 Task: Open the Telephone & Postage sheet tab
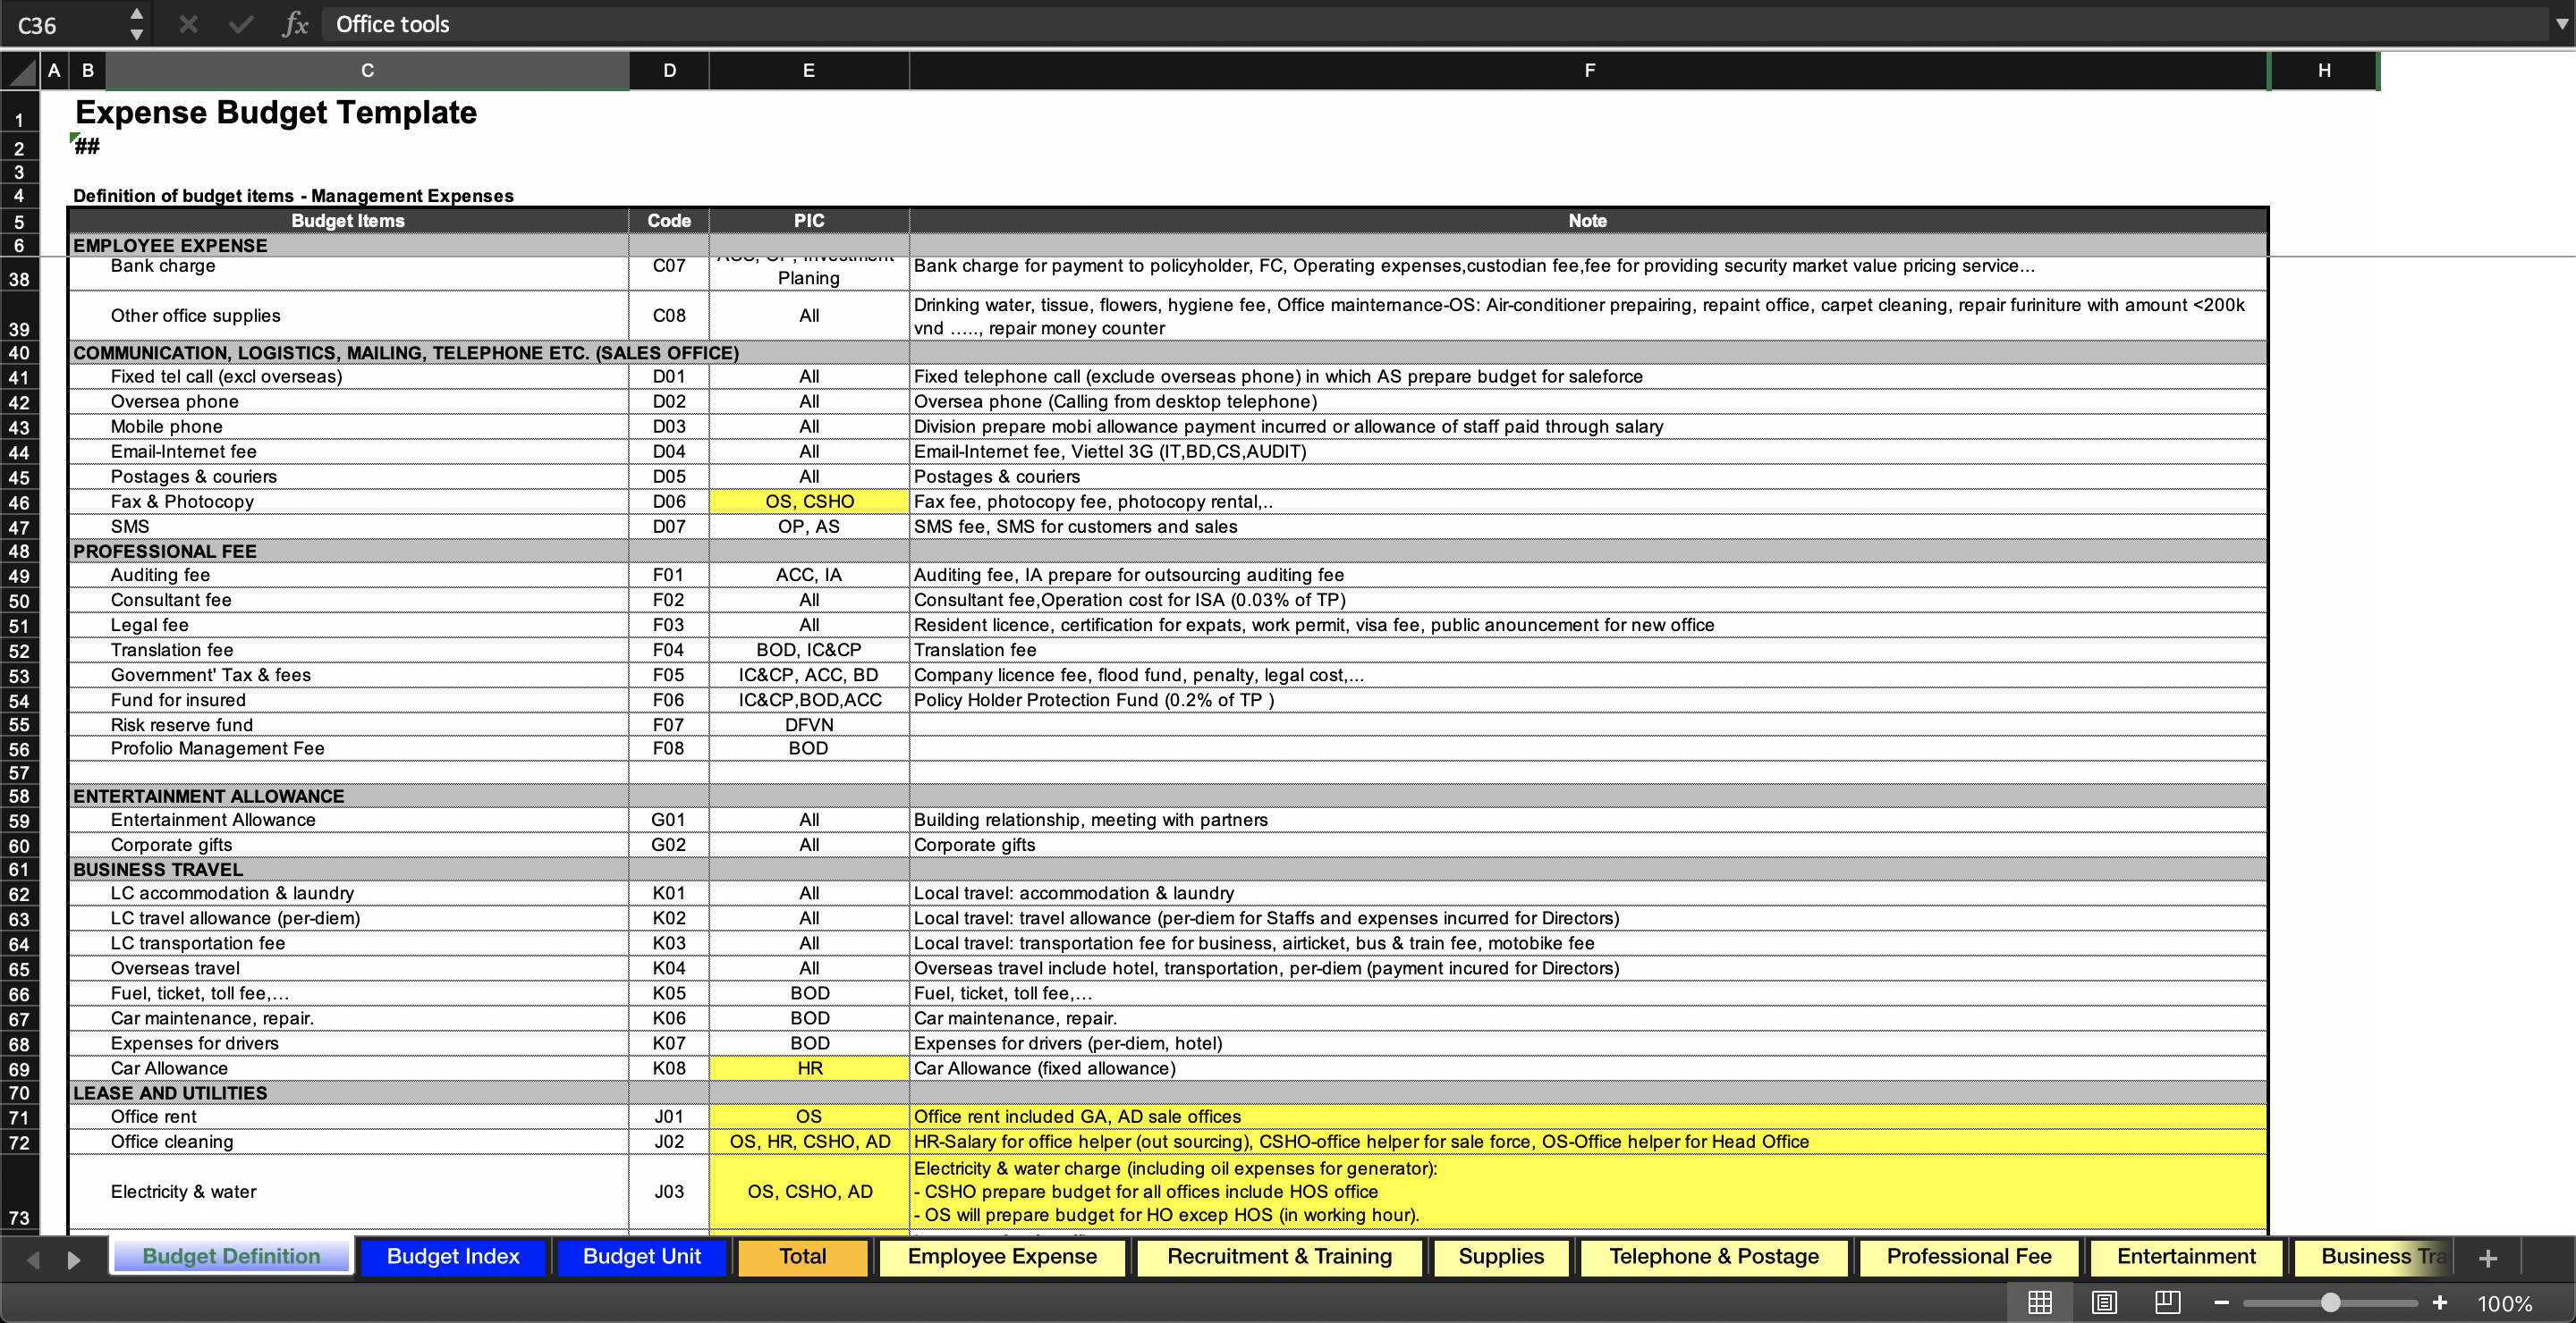(1714, 1257)
